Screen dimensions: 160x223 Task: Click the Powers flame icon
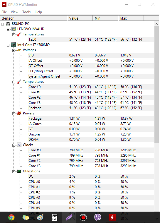[19, 113]
